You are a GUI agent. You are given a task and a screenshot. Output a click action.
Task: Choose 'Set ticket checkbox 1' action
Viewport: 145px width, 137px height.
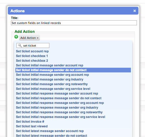(32, 56)
